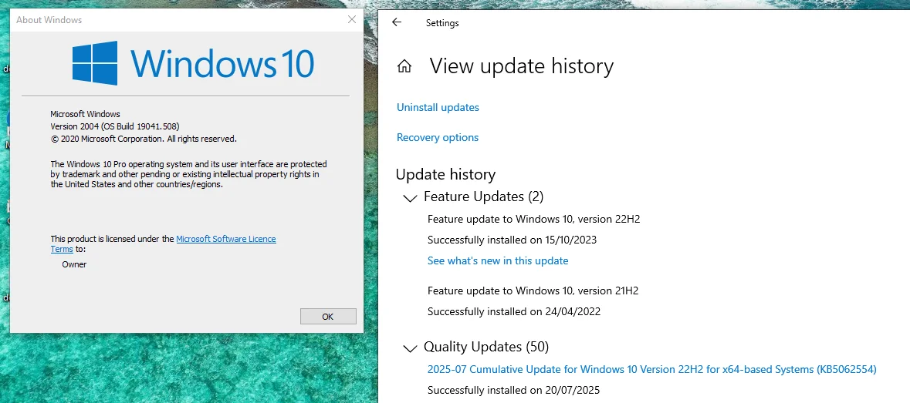Open Uninstall updates link
The image size is (910, 403).
[x=438, y=107]
